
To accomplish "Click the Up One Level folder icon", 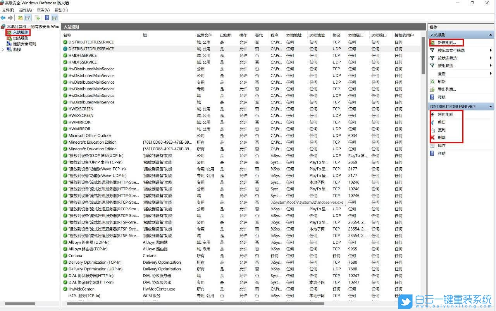I will 20,18.
